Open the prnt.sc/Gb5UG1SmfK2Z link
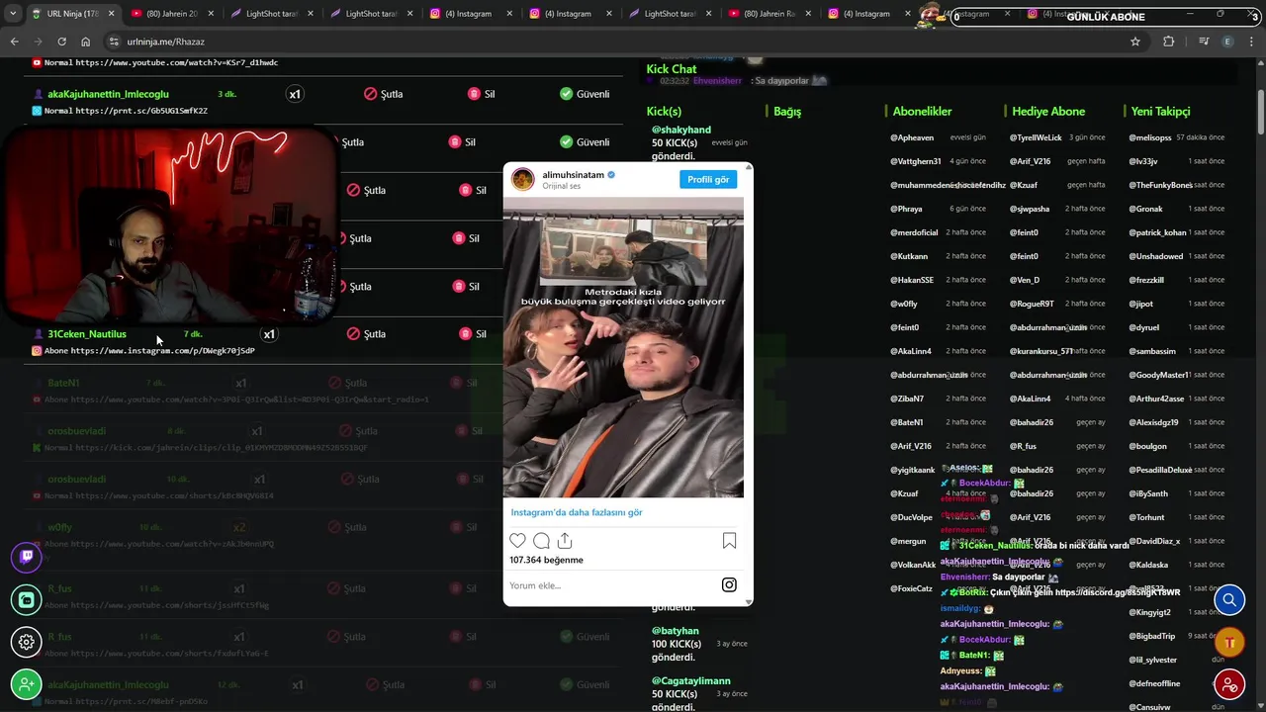 pyautogui.click(x=141, y=111)
